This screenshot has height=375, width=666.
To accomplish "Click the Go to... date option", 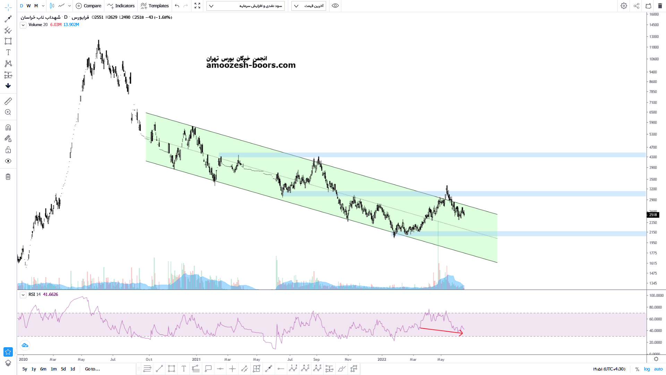I will pyautogui.click(x=92, y=369).
